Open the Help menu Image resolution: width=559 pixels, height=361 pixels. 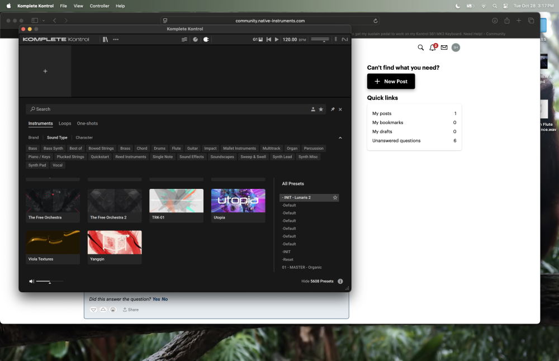(x=120, y=6)
